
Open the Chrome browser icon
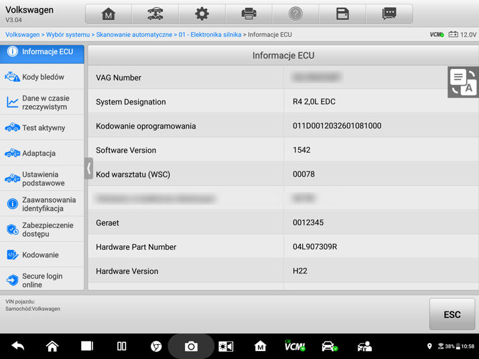click(x=156, y=346)
